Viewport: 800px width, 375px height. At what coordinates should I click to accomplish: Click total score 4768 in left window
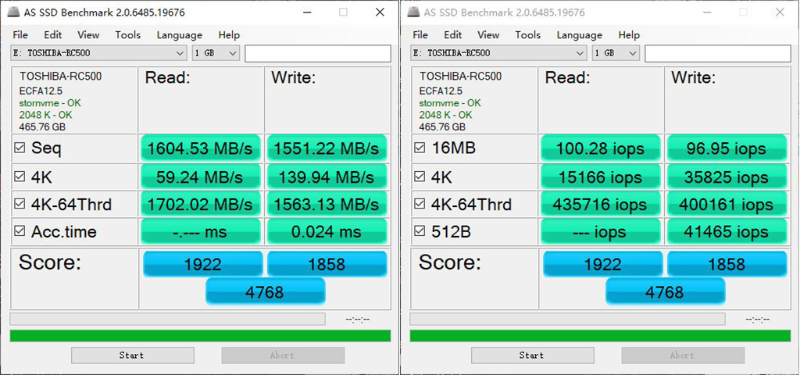click(265, 292)
